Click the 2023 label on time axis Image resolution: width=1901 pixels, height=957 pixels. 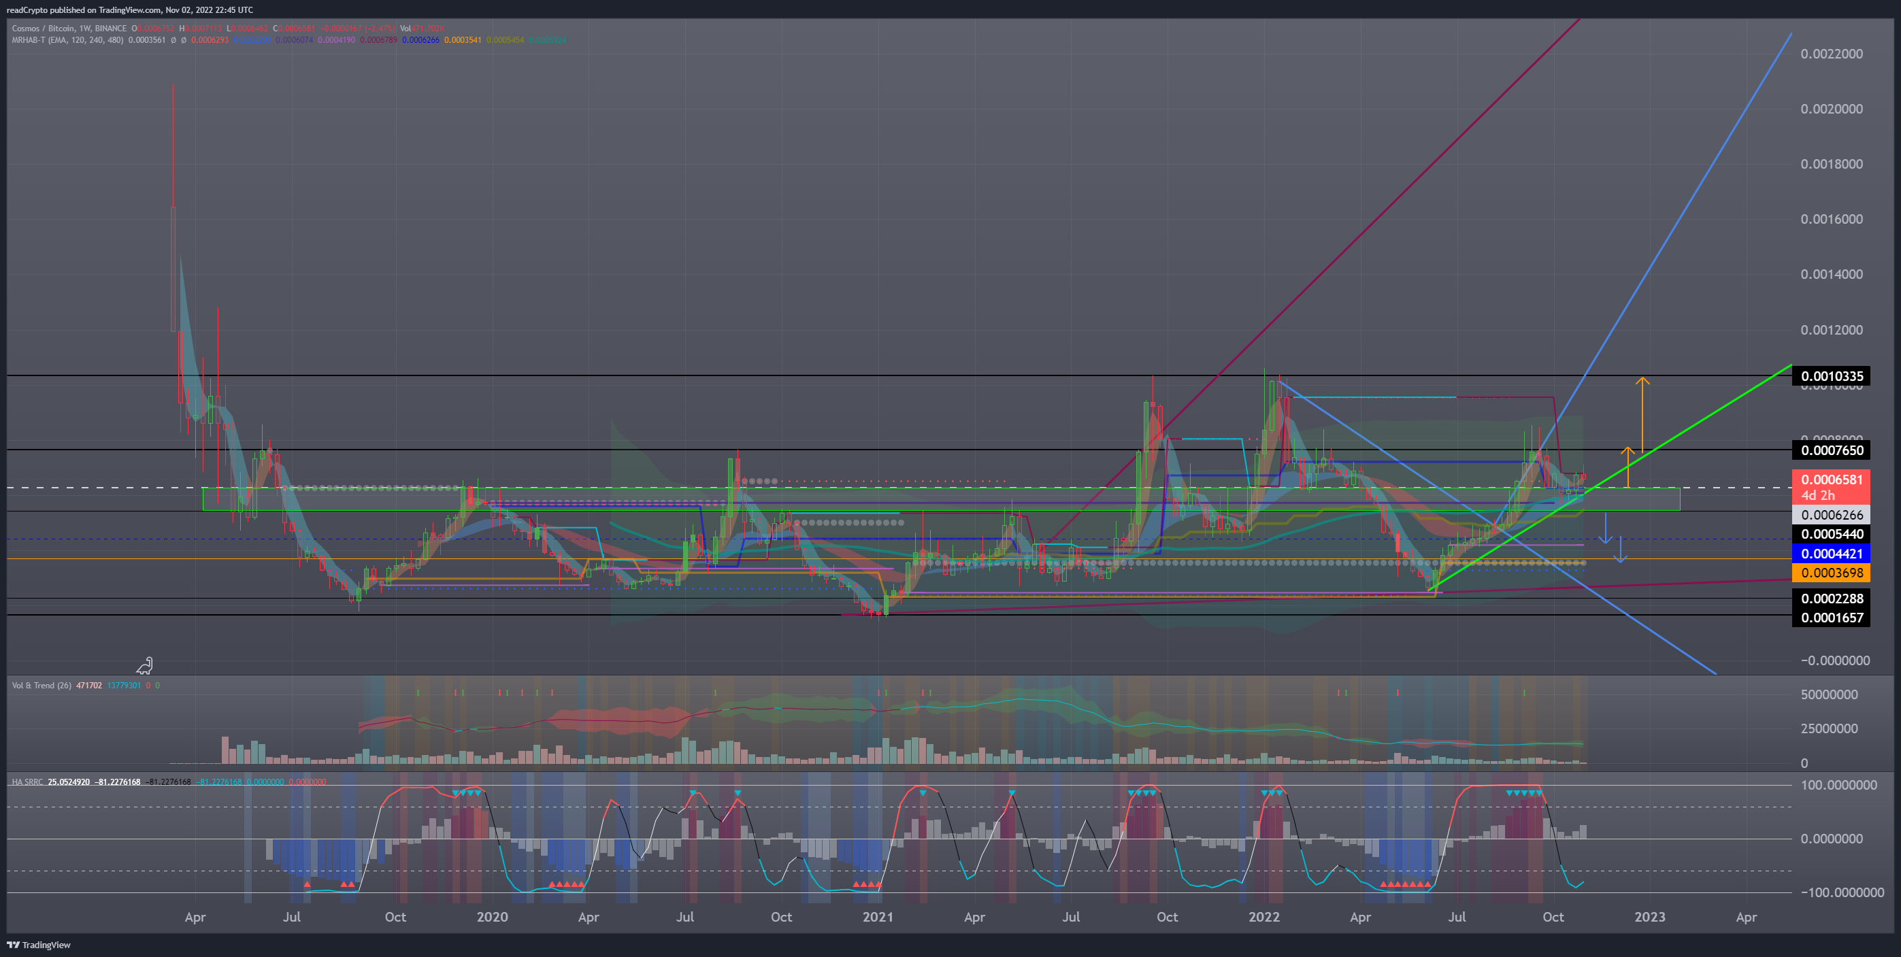coord(1650,916)
